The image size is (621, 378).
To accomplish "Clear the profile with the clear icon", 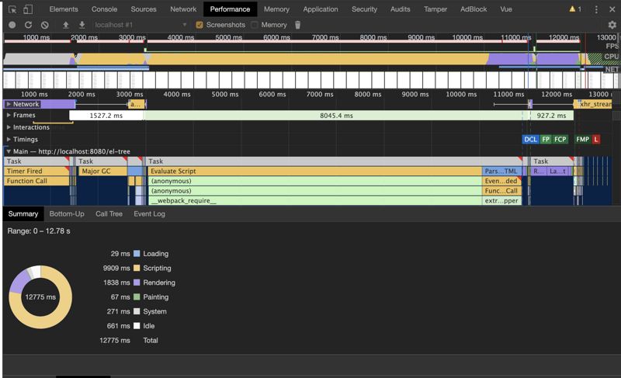I will [44, 25].
